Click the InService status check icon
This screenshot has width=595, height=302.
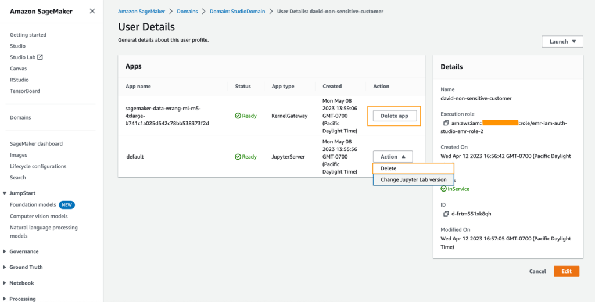(444, 189)
